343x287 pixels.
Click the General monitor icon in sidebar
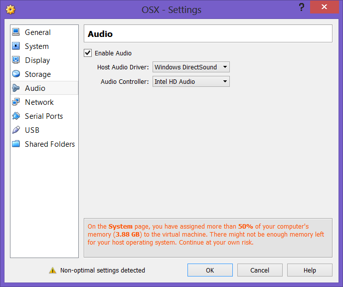(x=16, y=32)
